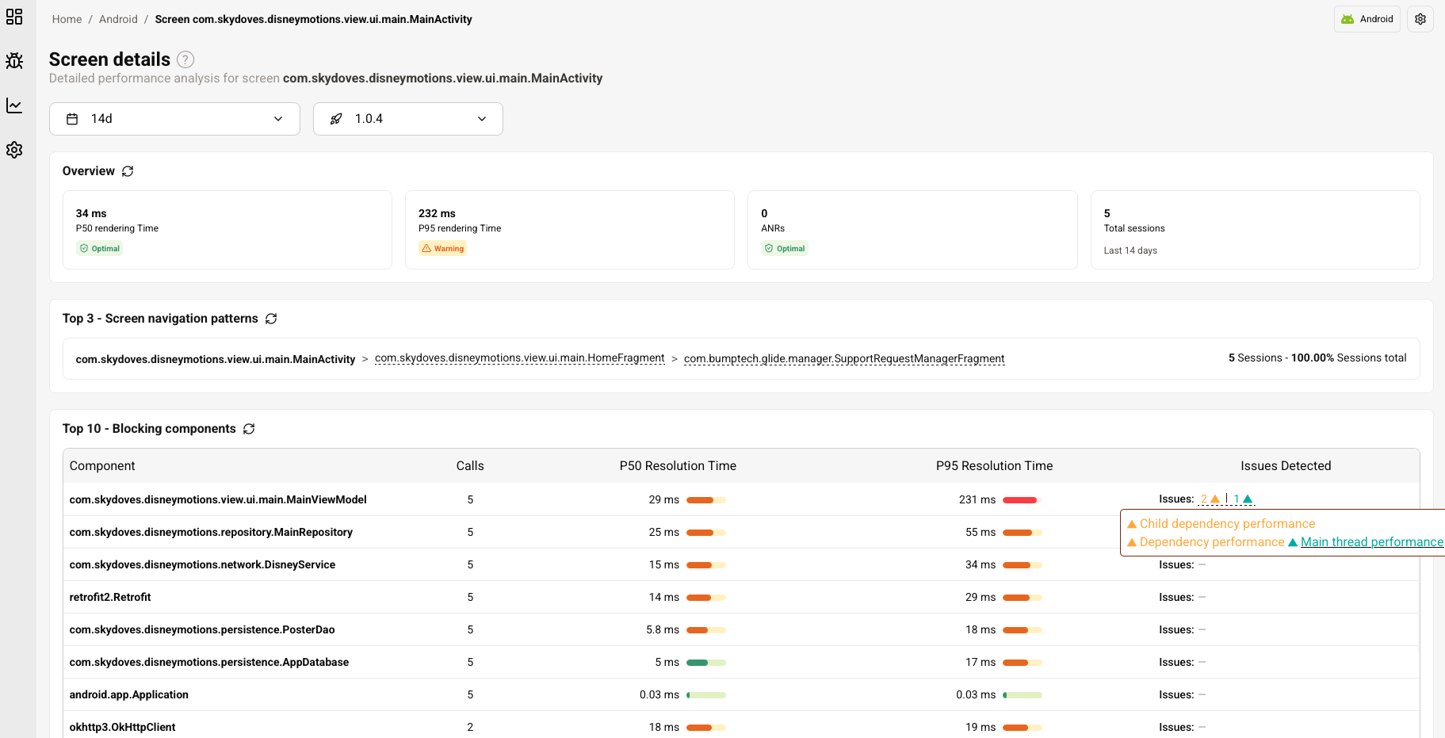The width and height of the screenshot is (1445, 738).
Task: Click MainViewModel red P95 resolution bar
Action: [x=1019, y=500]
